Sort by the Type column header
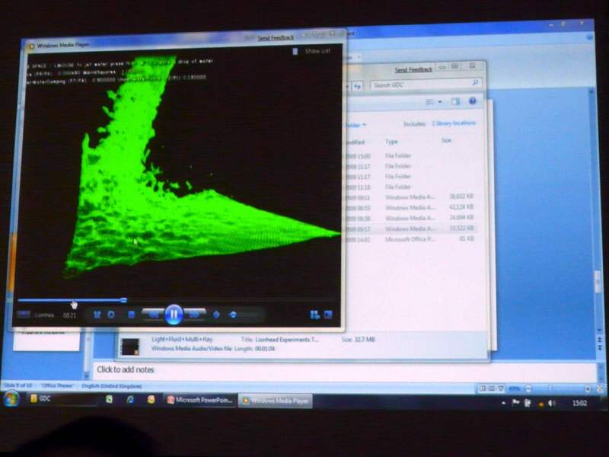The image size is (609, 457). (391, 142)
